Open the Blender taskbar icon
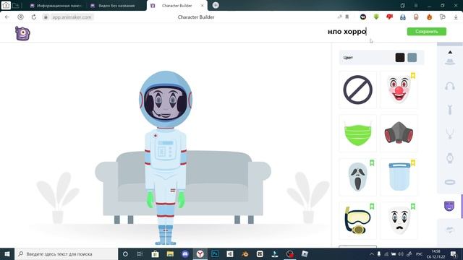The width and height of the screenshot is (463, 260). click(x=245, y=253)
